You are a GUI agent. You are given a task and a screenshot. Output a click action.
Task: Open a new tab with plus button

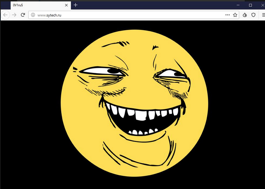click(75, 5)
